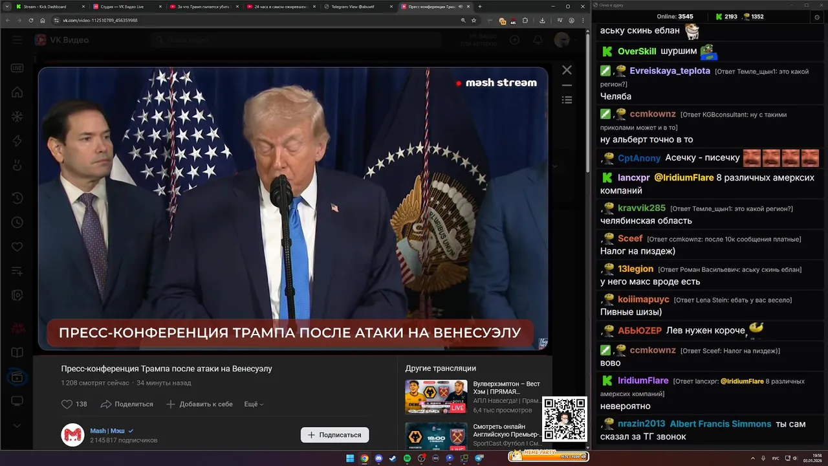Open the Mash | Мэш channel link
Viewport: 828px width, 466px height.
pyautogui.click(x=107, y=430)
